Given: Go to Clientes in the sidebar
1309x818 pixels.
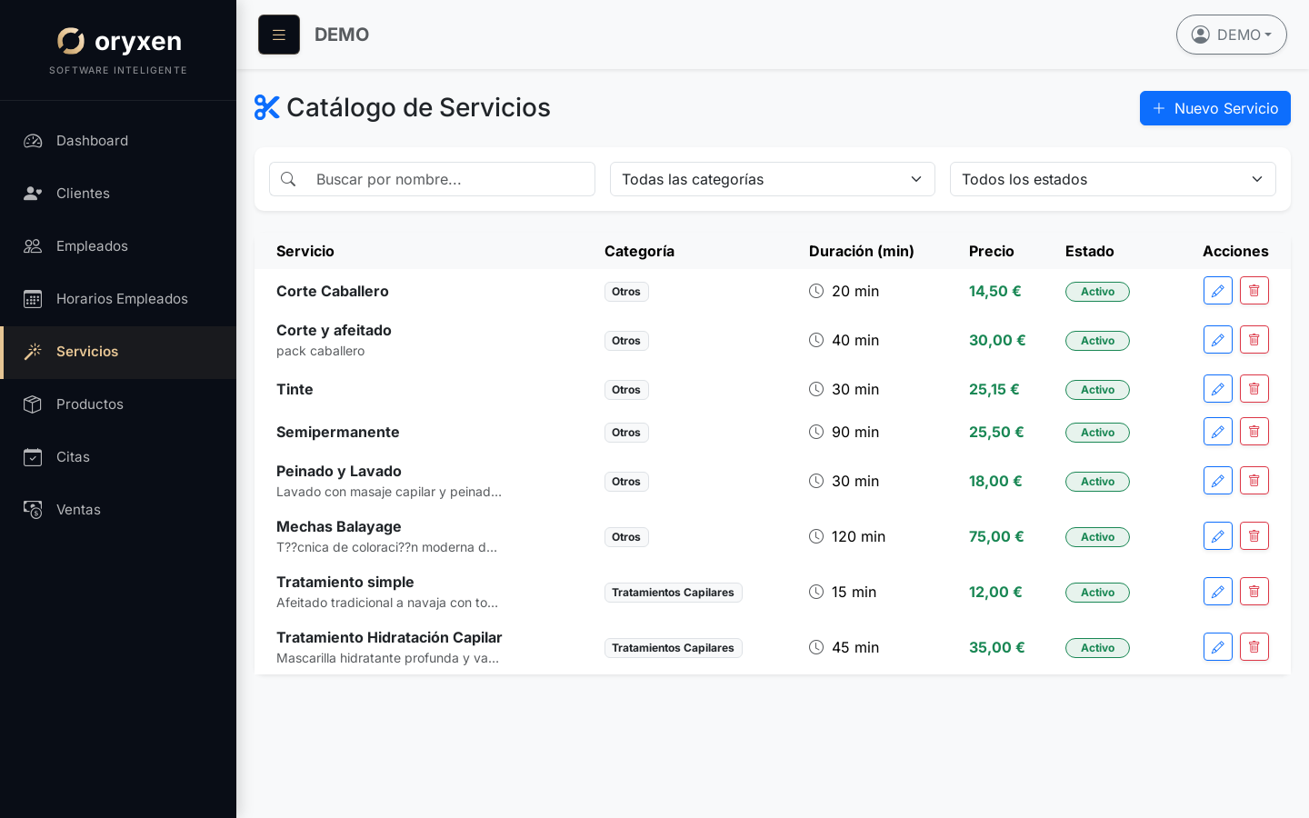Looking at the screenshot, I should (x=118, y=194).
